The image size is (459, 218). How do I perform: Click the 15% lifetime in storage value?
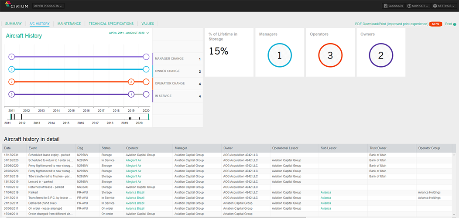click(x=219, y=51)
